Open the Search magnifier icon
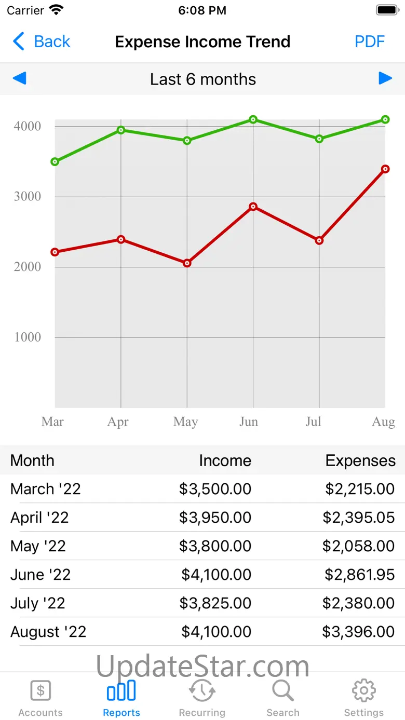 pos(283,691)
